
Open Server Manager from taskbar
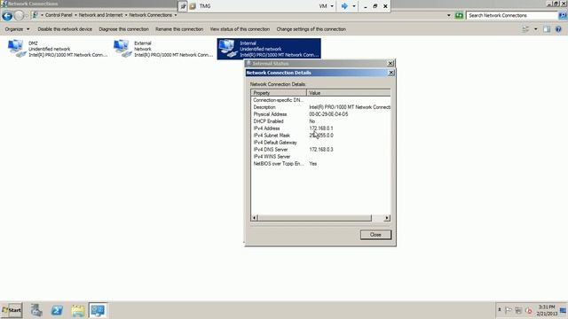[36, 310]
